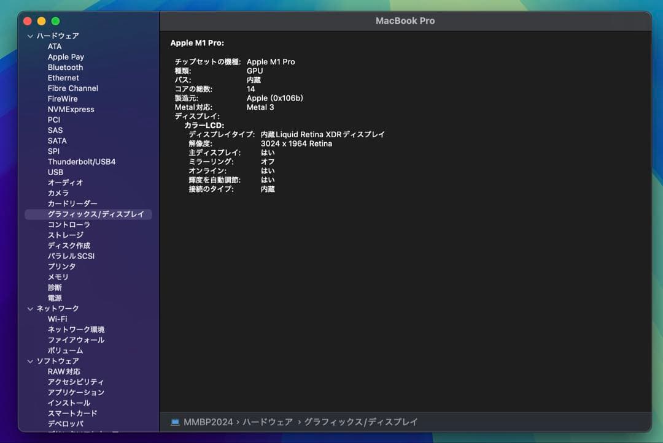This screenshot has width=663, height=443.
Task: View ストレージ information
Action: tap(65, 235)
